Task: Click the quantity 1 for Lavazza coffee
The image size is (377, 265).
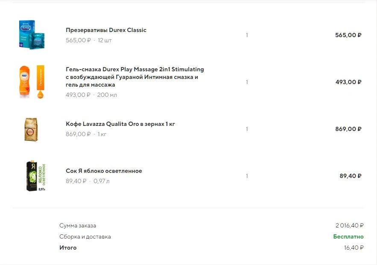Action: coord(247,129)
